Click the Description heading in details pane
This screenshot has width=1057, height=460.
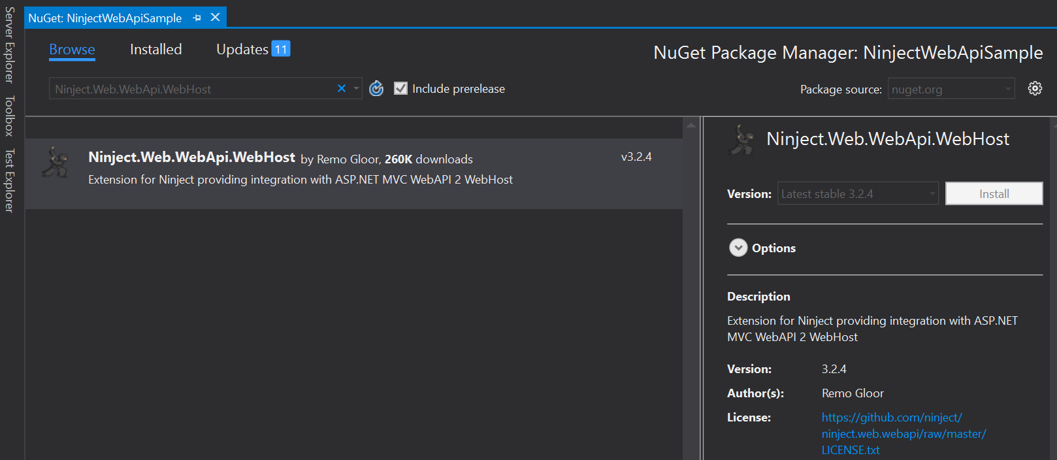[758, 297]
